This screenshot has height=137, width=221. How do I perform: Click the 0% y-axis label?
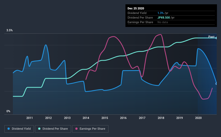8,111
